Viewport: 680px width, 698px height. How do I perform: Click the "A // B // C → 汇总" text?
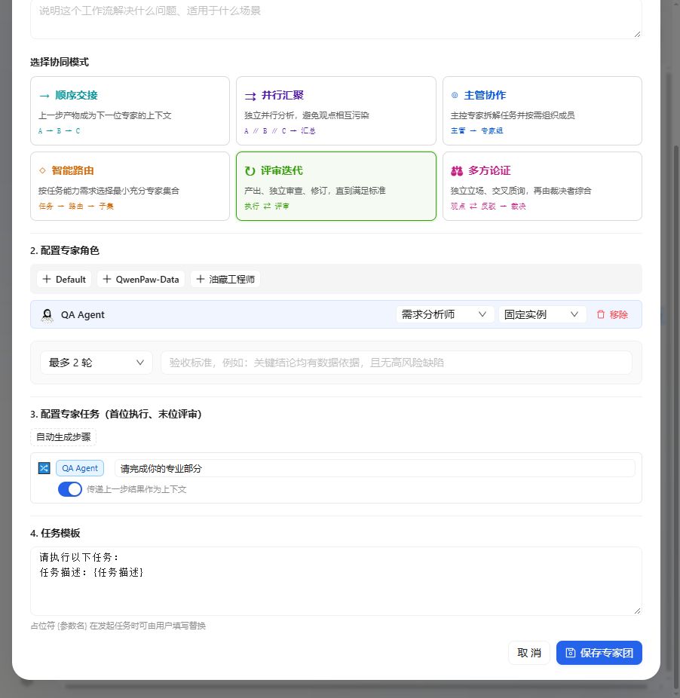tap(280, 131)
